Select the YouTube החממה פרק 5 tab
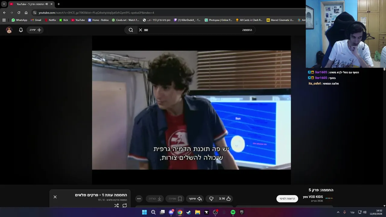The width and height of the screenshot is (386, 217). (x=31, y=4)
